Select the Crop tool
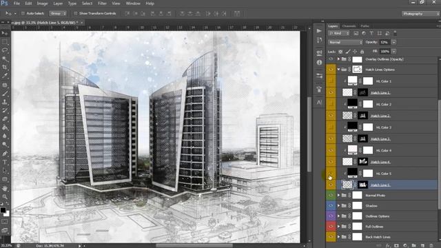Viewport: 441px width, 248px height. pos(5,68)
